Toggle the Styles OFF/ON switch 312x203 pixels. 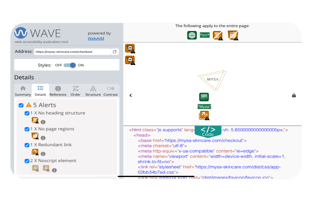tap(70, 65)
